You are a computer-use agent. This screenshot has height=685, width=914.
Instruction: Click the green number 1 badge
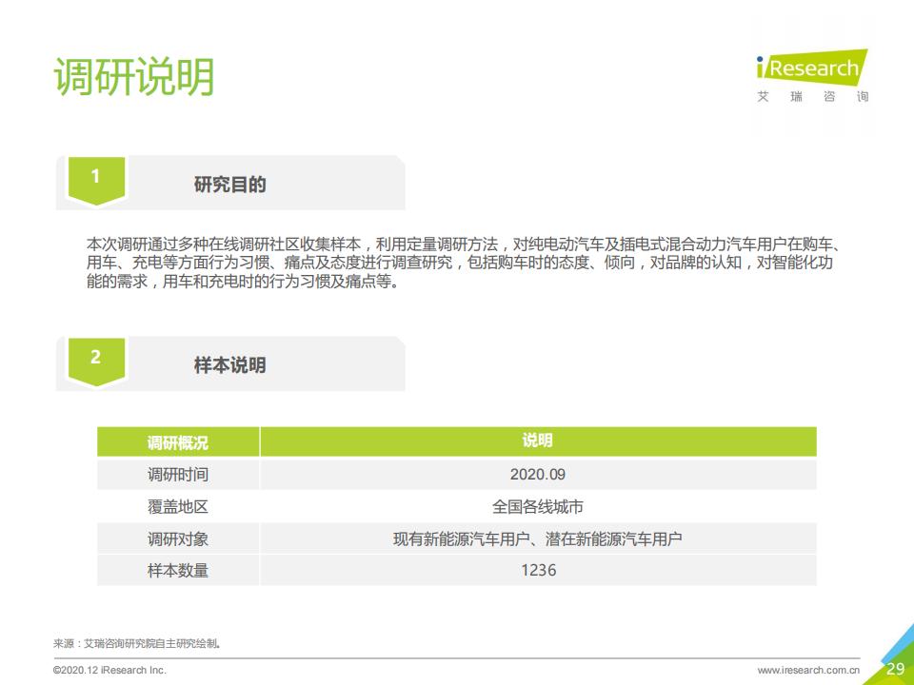tap(95, 178)
